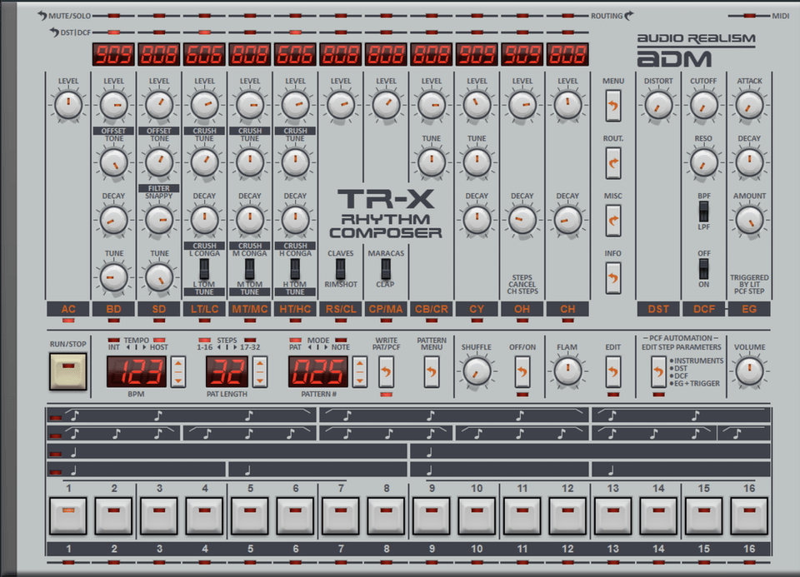Toggle the shuffle OFF/ON arrow button
Screen dimensions: 800x577
point(522,372)
